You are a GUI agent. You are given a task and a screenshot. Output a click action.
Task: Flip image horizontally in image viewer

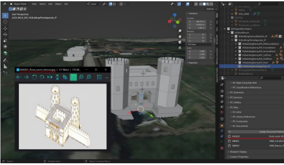(50, 77)
